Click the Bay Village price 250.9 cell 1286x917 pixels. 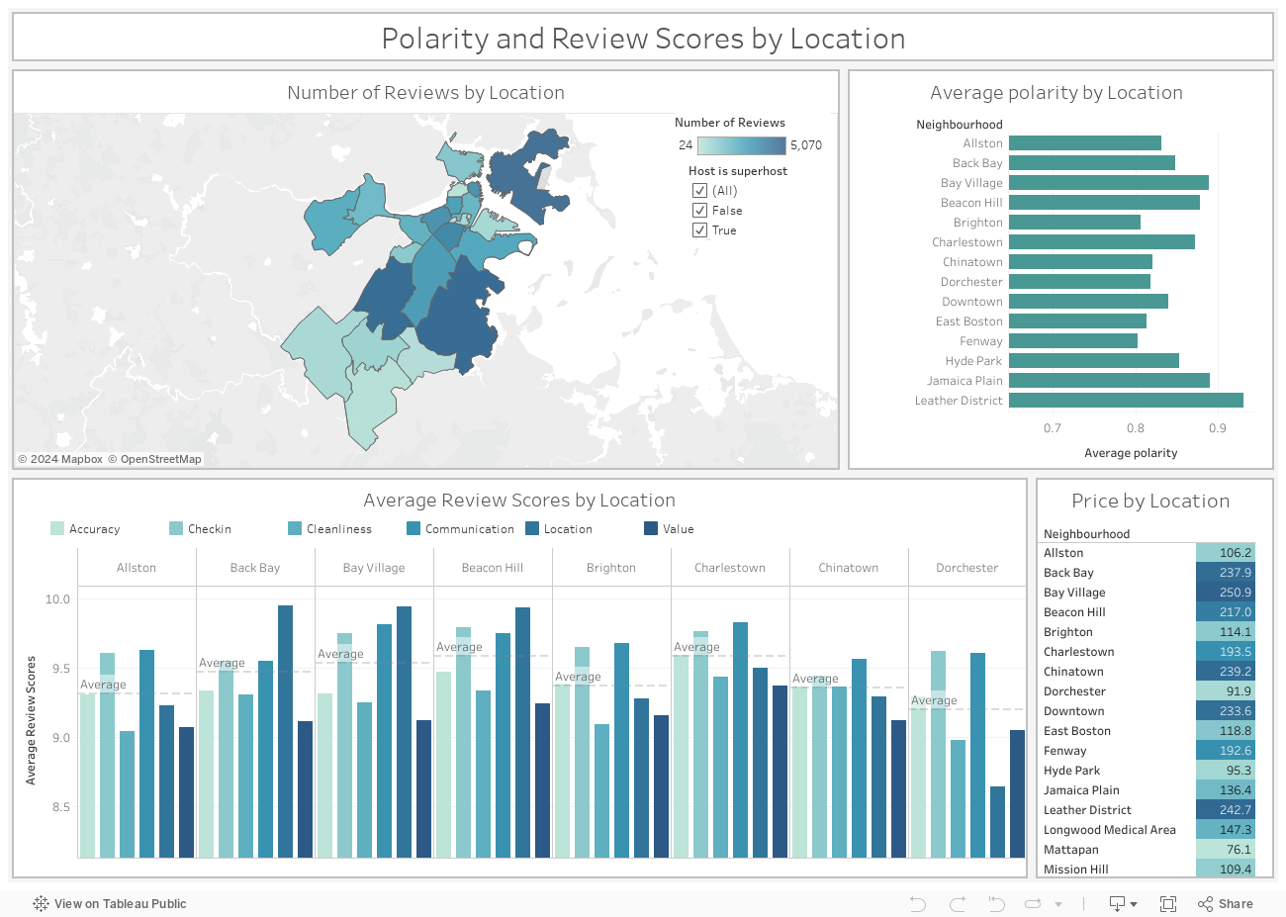click(1226, 593)
